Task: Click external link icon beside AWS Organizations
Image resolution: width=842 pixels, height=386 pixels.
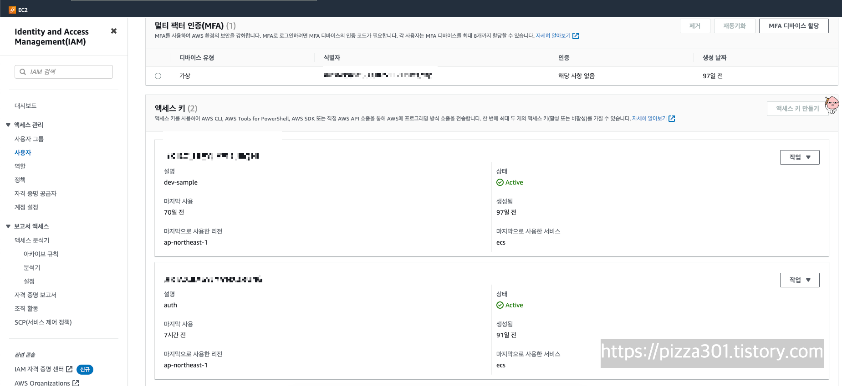Action: (76, 383)
